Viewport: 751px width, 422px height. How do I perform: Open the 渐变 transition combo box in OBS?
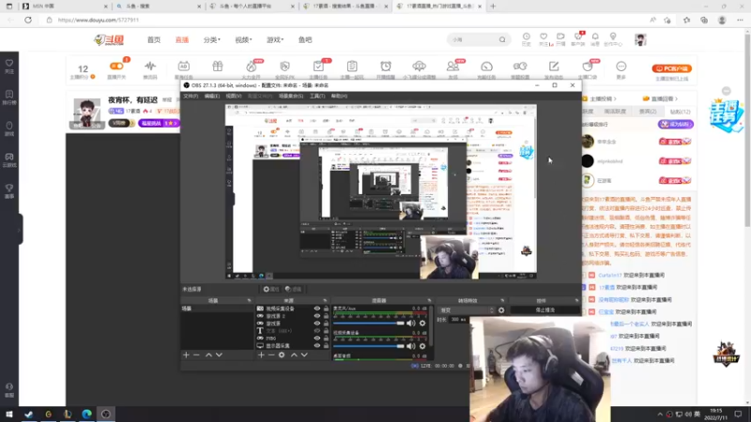point(467,310)
